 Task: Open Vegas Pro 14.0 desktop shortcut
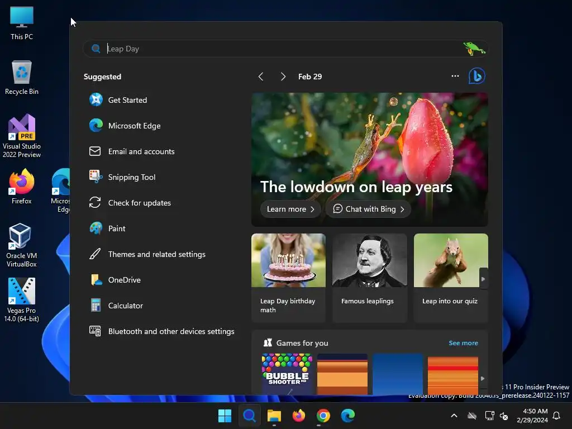[22, 300]
